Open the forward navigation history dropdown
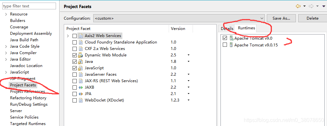327x126 pixels. 318,6
